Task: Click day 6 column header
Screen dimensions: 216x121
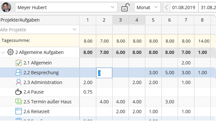Action: pyautogui.click(x=170, y=20)
